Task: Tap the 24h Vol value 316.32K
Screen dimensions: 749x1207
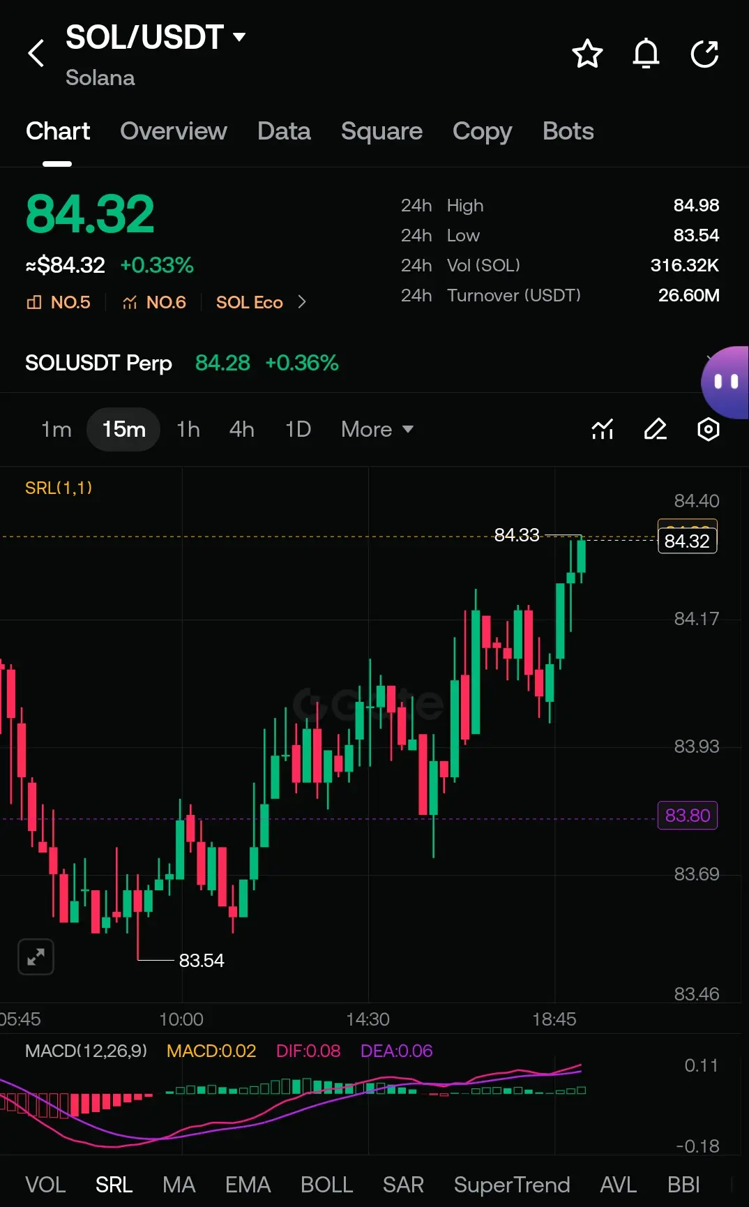Action: (x=684, y=265)
